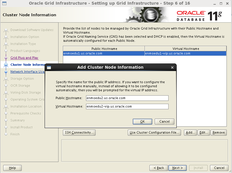Go Back to the previous step
The width and height of the screenshot is (232, 173).
coord(159,168)
